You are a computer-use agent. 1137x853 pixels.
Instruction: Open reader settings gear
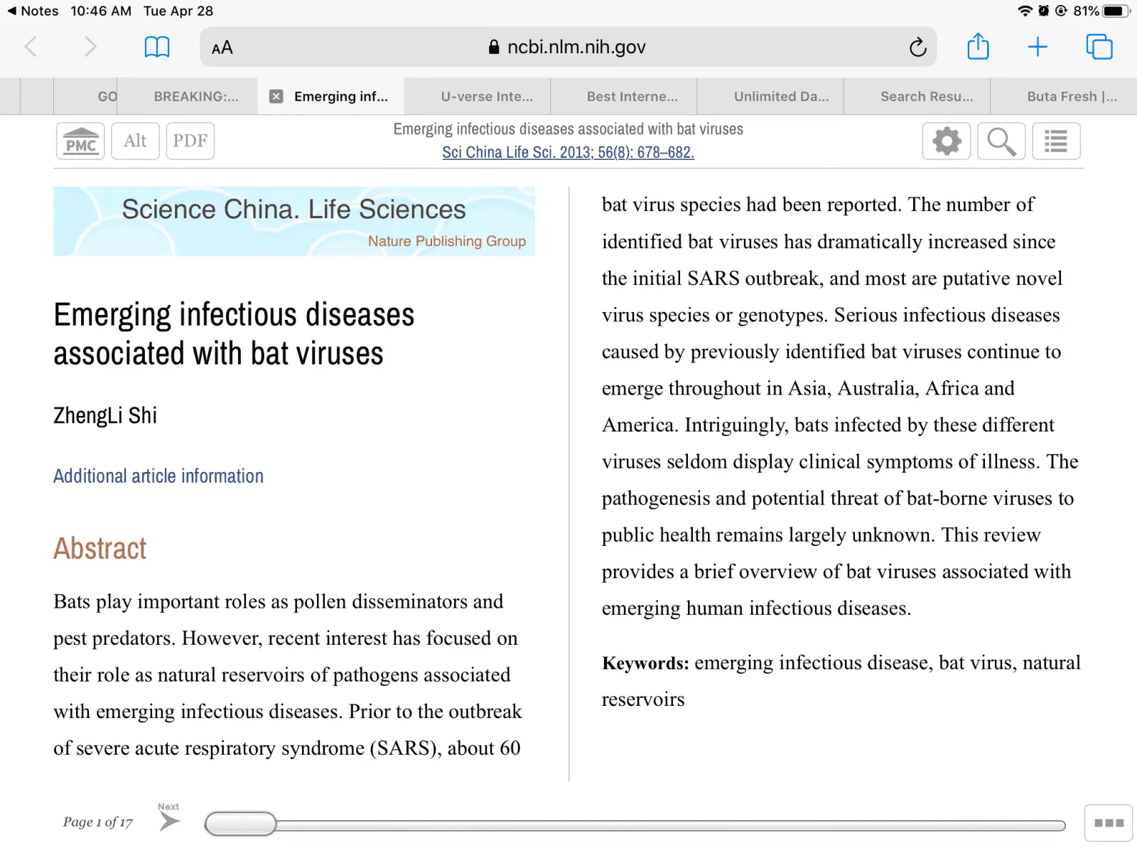pos(946,141)
